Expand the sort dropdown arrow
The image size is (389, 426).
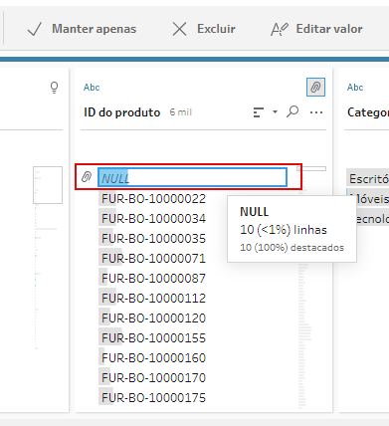[275, 112]
